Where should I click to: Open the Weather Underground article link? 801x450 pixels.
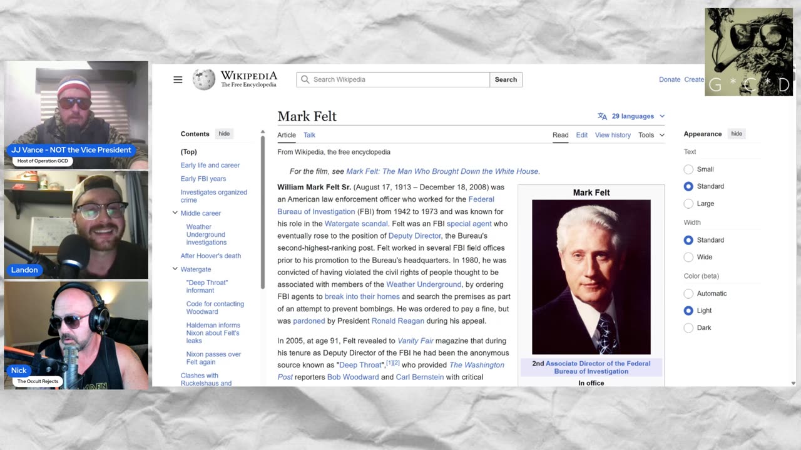424,284
